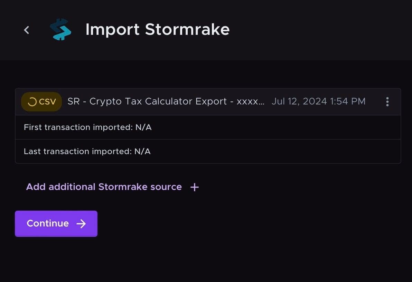Click the plus icon beside Add source
Screen dimensions: 412x282
(195, 187)
